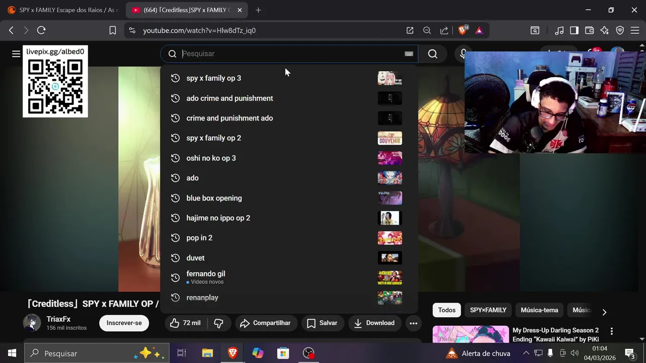Choose the 'fernando gil' suggestion
Viewport: 646px width, 363px height.
coord(289,278)
